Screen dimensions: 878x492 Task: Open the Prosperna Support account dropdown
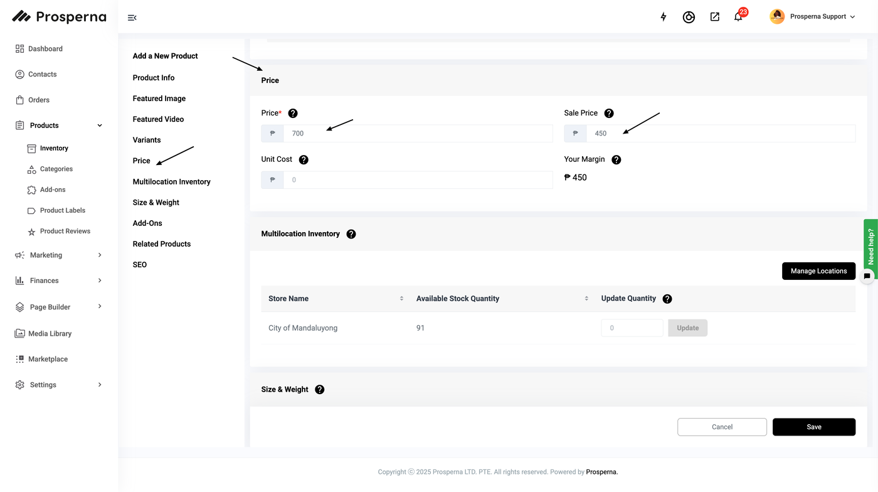click(812, 17)
